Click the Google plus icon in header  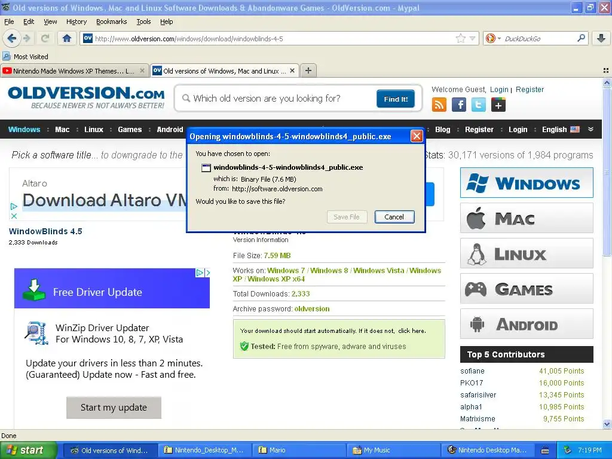498,105
